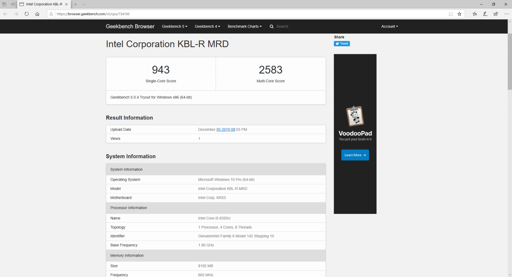This screenshot has height=277, width=512.
Task: Select the 2583 multi-core score
Action: pyautogui.click(x=271, y=70)
